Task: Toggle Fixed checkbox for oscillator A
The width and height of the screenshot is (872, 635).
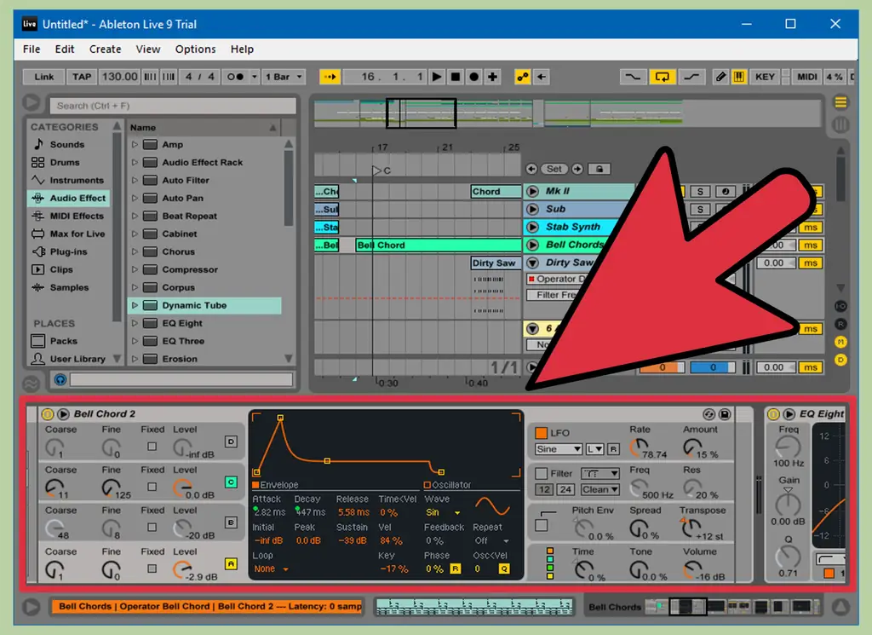Action: click(x=152, y=569)
